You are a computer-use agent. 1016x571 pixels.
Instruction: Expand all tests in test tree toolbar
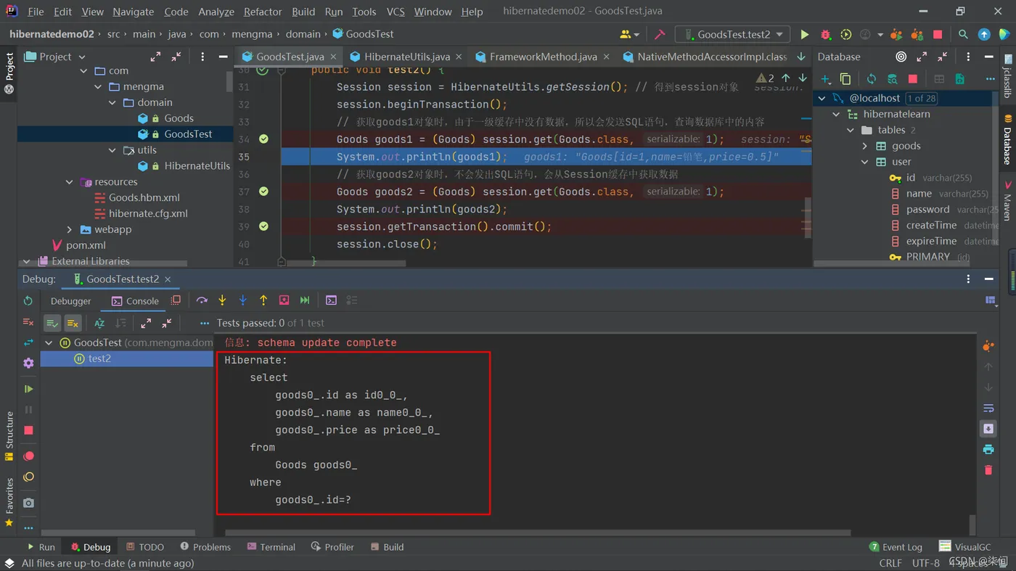[146, 323]
